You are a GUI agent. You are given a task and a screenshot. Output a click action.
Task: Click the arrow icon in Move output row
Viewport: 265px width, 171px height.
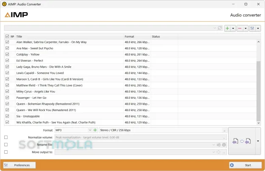[x=218, y=152]
